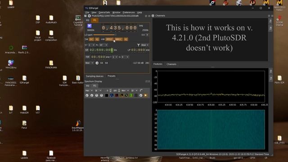Open the DOOM Eternal desktop shortcut
The height and width of the screenshot is (162, 288).
pos(279,21)
